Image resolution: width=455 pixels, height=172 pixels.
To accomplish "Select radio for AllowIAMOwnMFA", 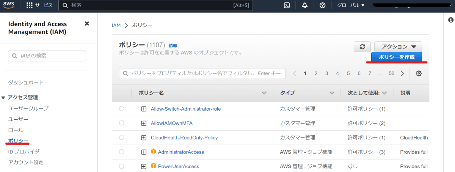I will click(x=121, y=123).
